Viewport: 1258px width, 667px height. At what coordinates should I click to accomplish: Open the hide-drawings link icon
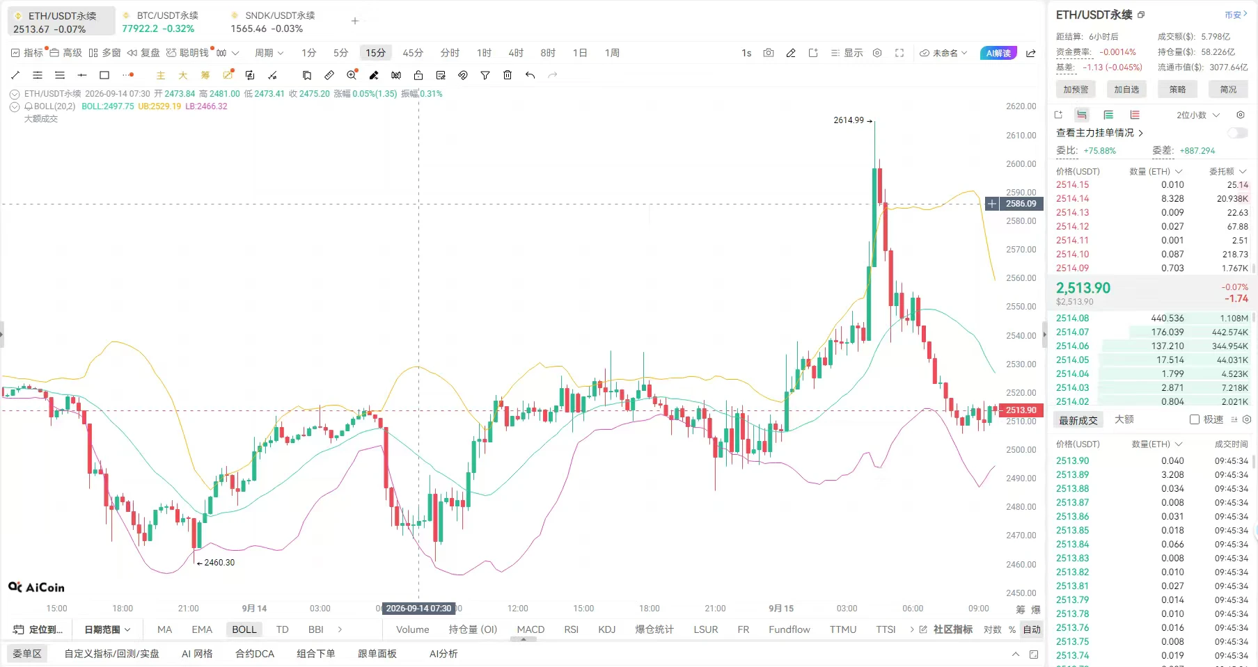pos(463,75)
